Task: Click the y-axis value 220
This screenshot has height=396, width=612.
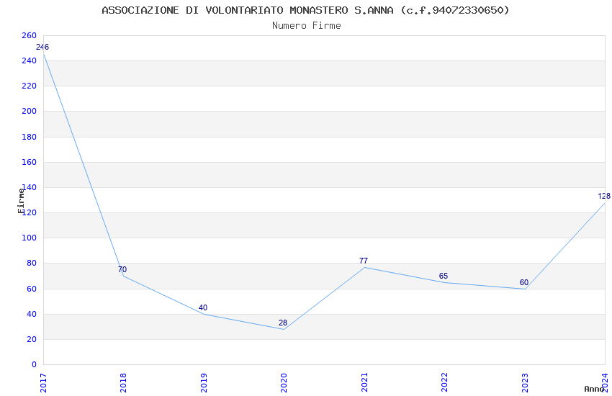Action: (30, 86)
